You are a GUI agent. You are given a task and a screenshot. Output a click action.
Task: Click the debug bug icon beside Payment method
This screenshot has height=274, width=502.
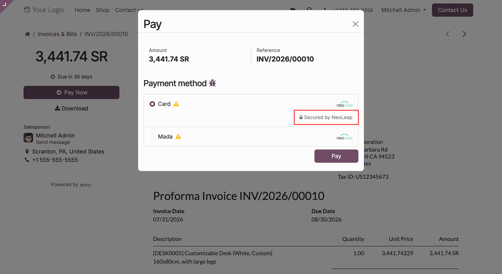tap(212, 83)
